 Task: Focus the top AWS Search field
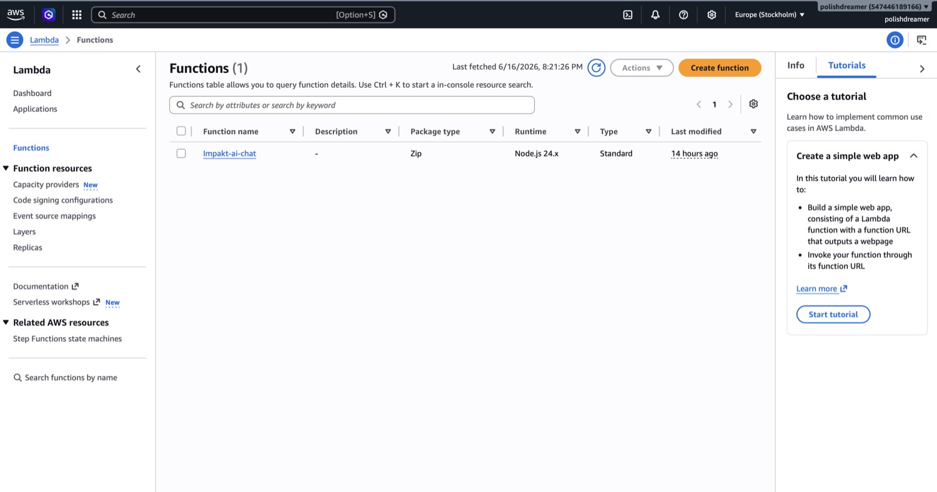pos(243,15)
